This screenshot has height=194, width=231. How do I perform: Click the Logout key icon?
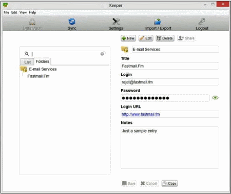click(x=202, y=21)
